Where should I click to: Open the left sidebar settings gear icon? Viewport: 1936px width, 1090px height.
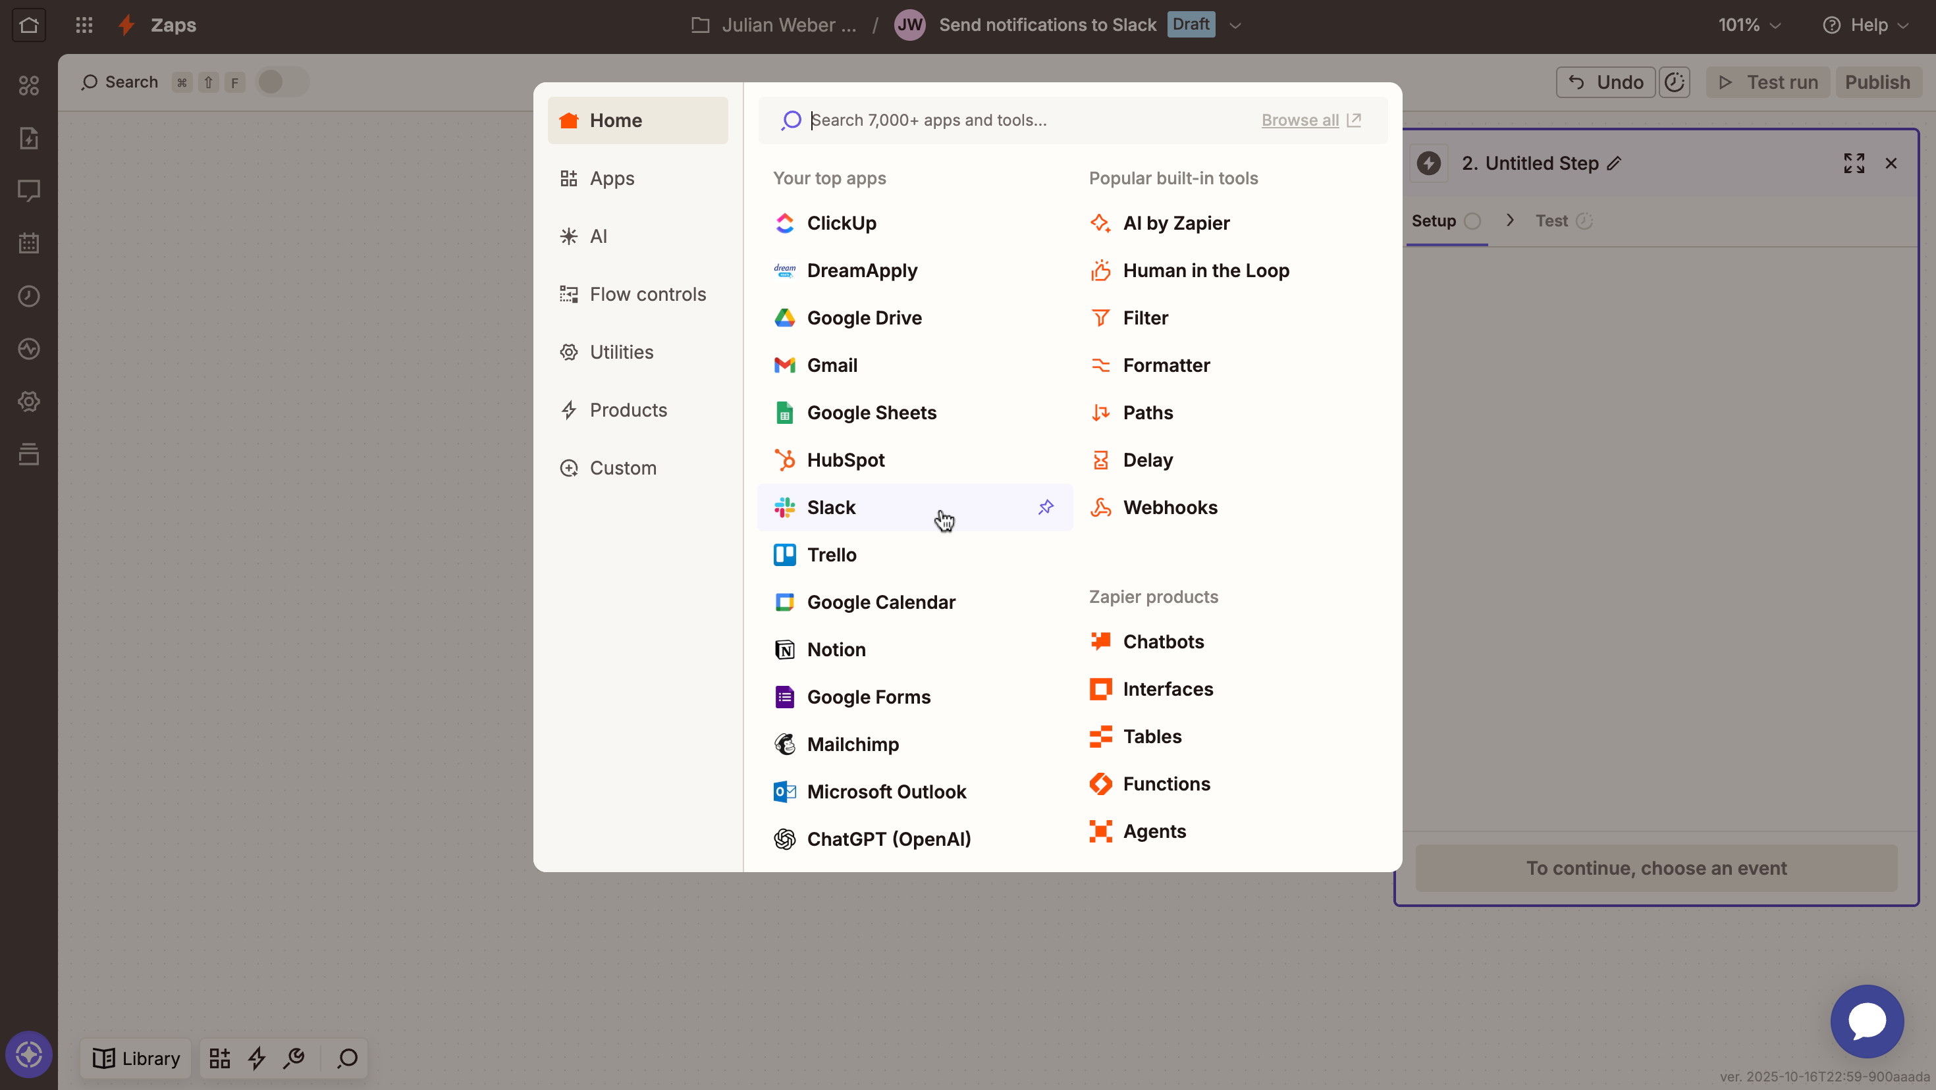pos(28,401)
